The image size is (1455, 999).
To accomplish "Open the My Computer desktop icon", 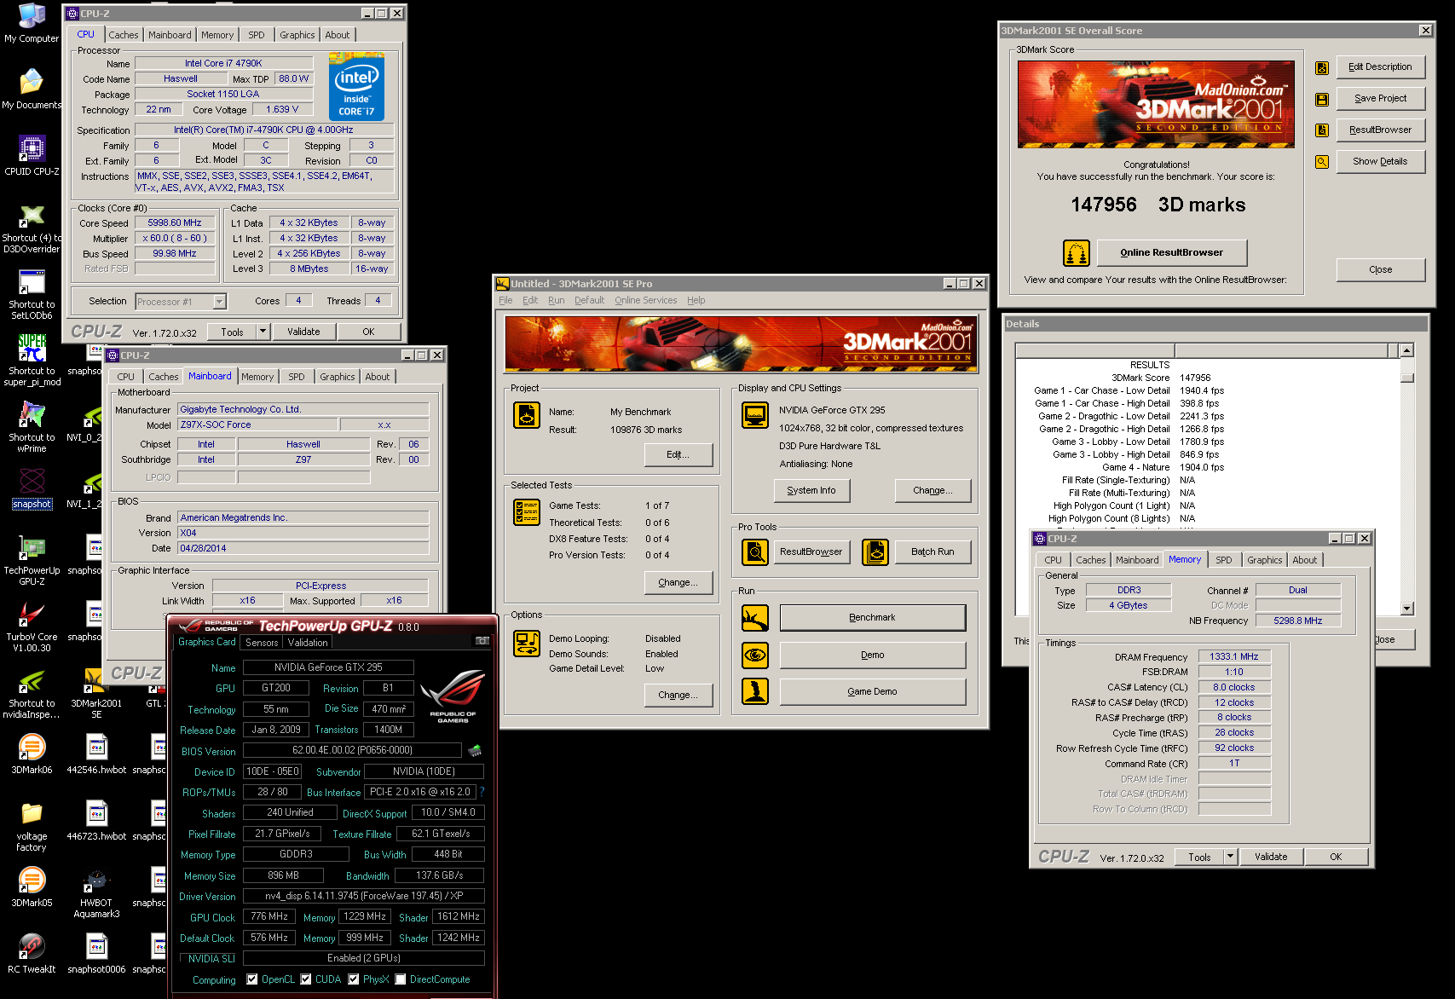I will pyautogui.click(x=32, y=24).
